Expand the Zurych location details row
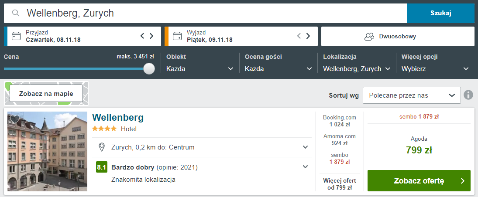This screenshot has height=197, width=478. [305, 147]
